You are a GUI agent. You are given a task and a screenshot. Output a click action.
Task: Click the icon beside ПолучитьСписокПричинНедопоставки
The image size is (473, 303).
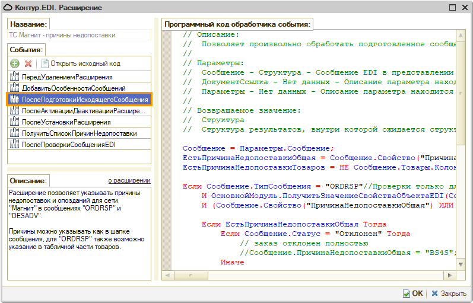[15, 133]
